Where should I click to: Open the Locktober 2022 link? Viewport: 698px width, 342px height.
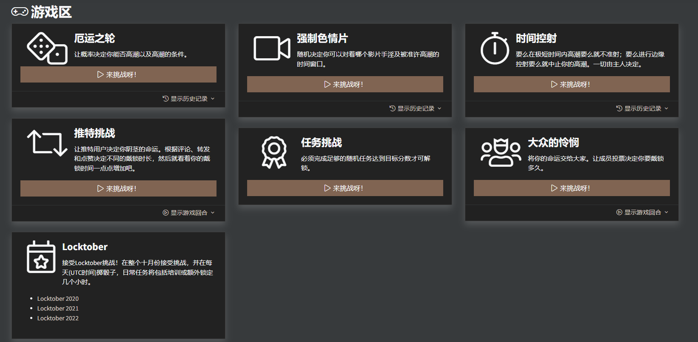58,318
